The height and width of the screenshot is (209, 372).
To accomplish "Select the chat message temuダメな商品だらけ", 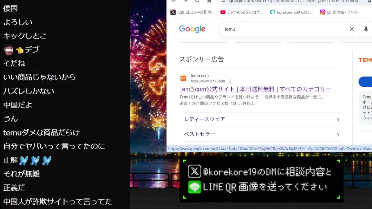I will tap(42, 133).
